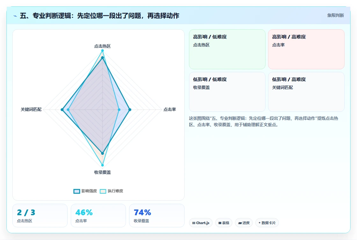
Task: Click the 进度 tag
Action: [244, 223]
